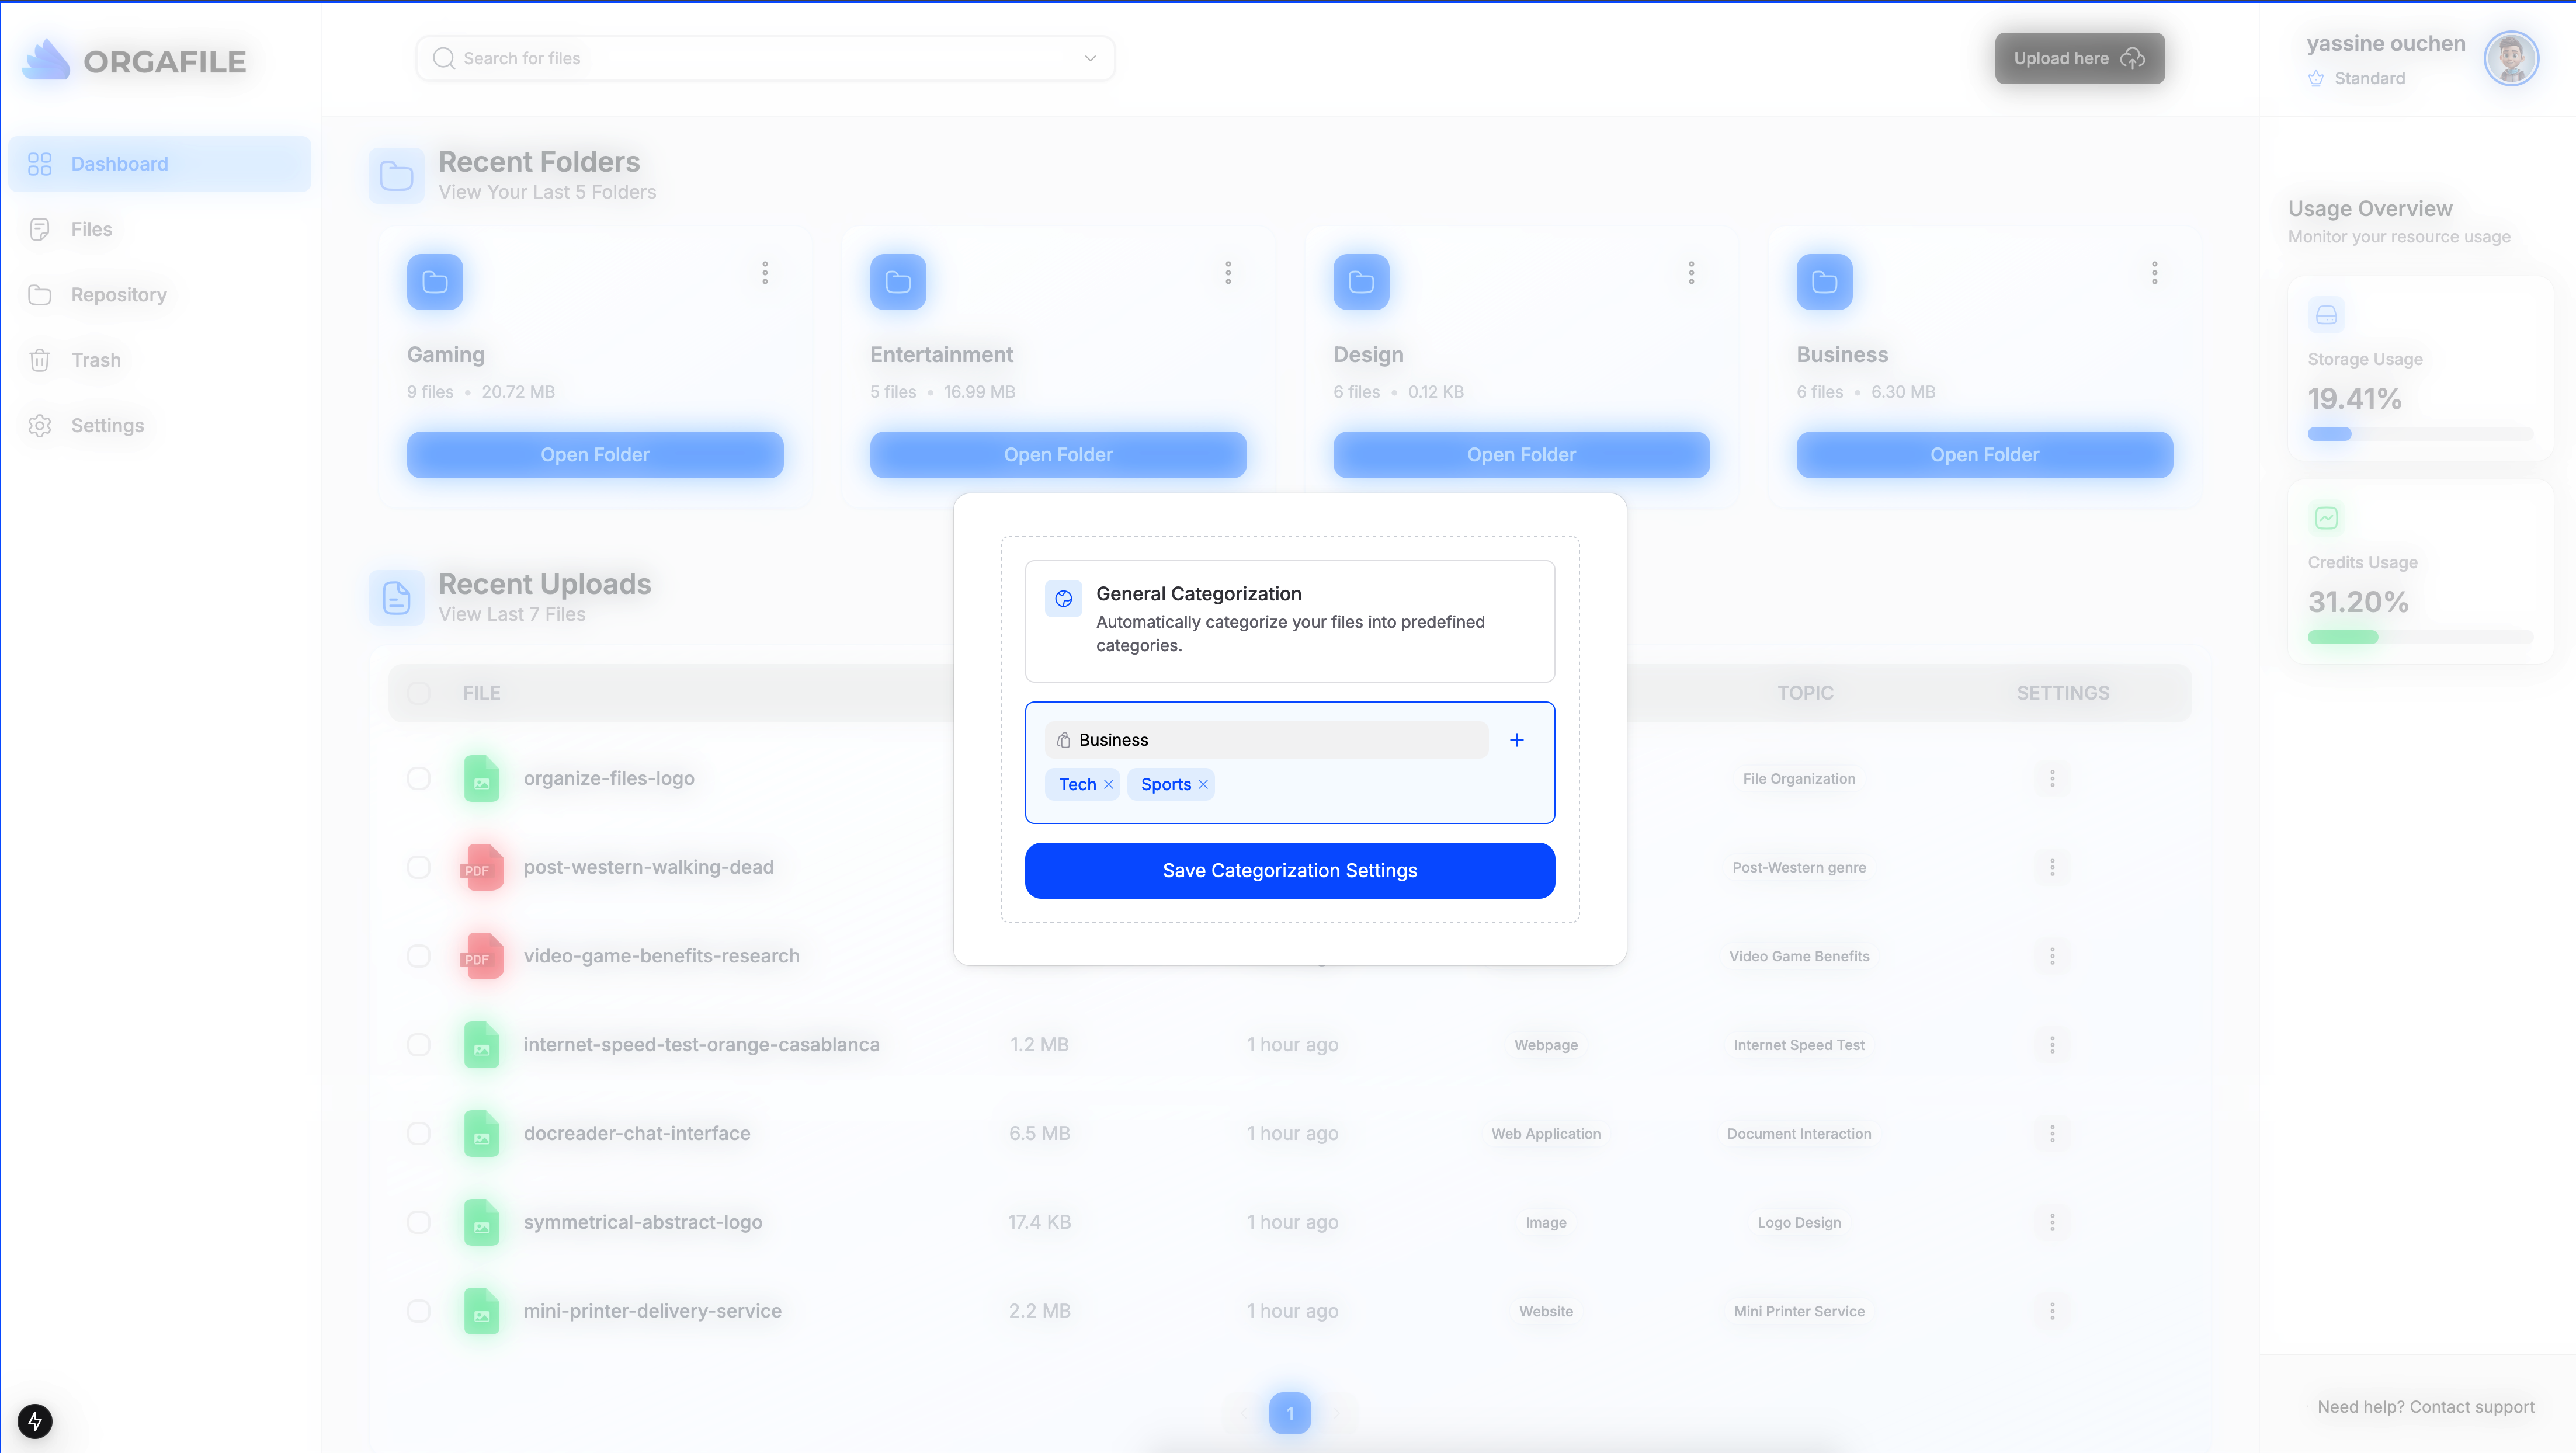The height and width of the screenshot is (1453, 2576).
Task: Click the plus icon to add category
Action: click(1516, 740)
